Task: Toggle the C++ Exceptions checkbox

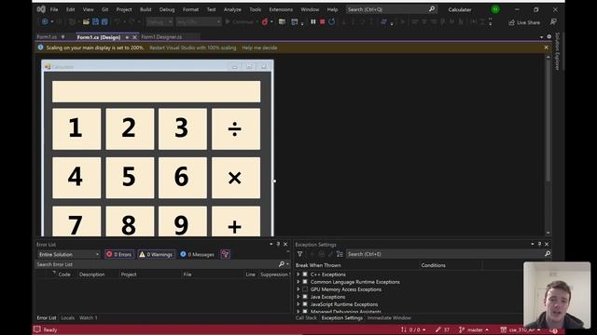Action: [x=305, y=275]
